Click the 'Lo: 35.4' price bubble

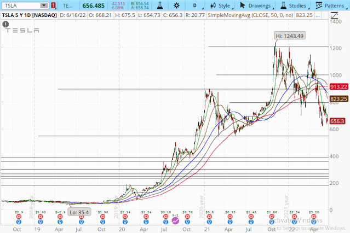(x=79, y=212)
